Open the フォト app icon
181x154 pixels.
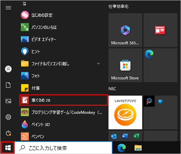click(x=25, y=76)
